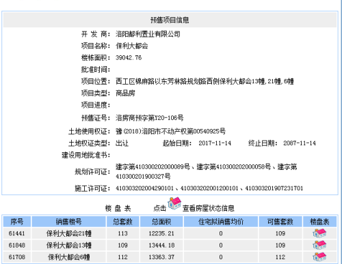Viewport: 342px width, 264px height.
Task: Click the house icon beside 查看房屋状态信息
Action: (x=174, y=203)
